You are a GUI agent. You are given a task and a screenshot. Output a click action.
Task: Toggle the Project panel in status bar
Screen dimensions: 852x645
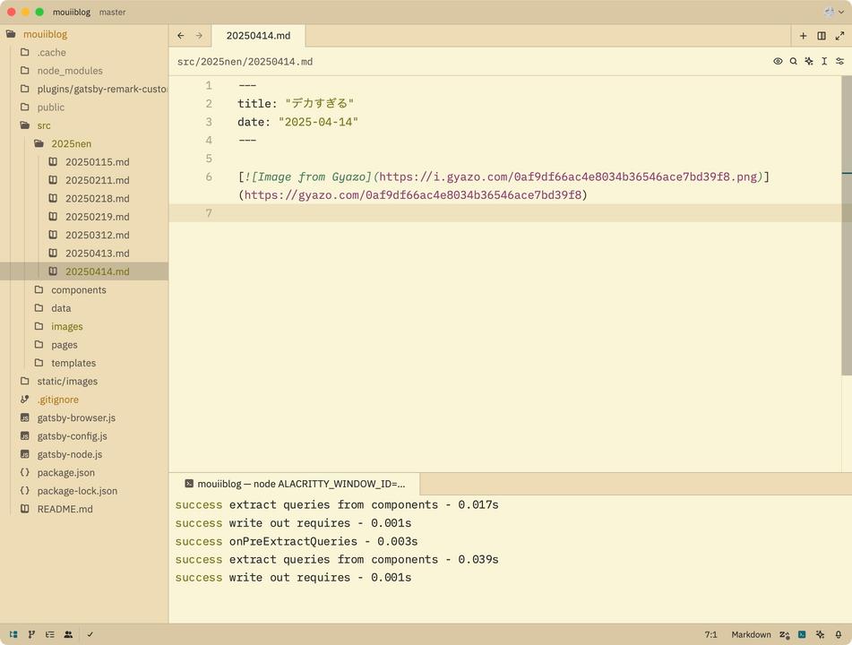13,634
